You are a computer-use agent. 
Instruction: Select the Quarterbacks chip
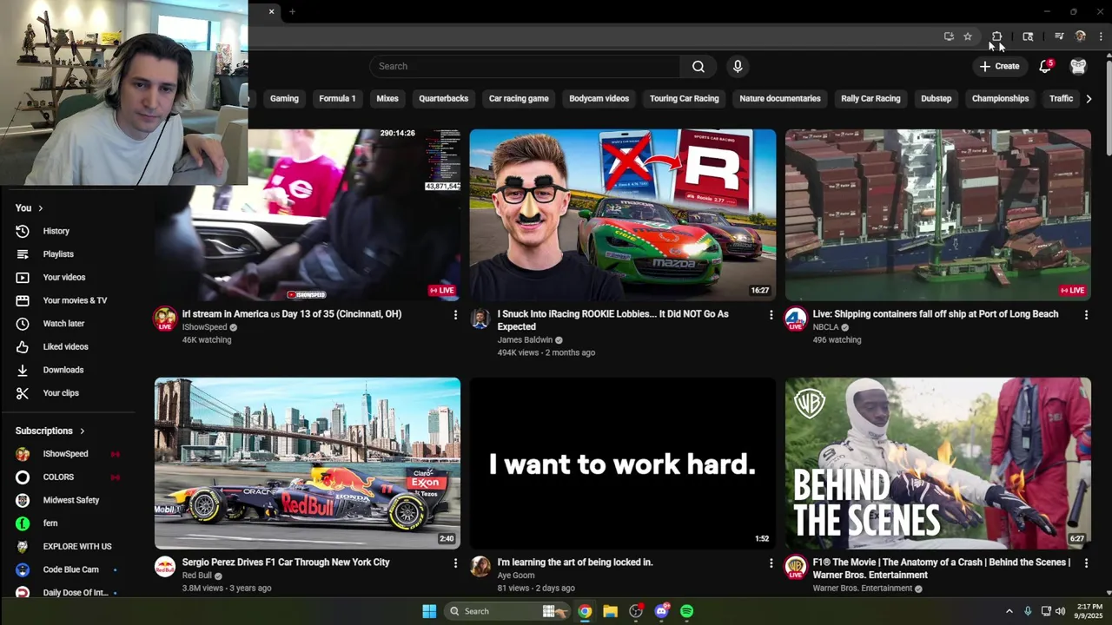tap(443, 98)
